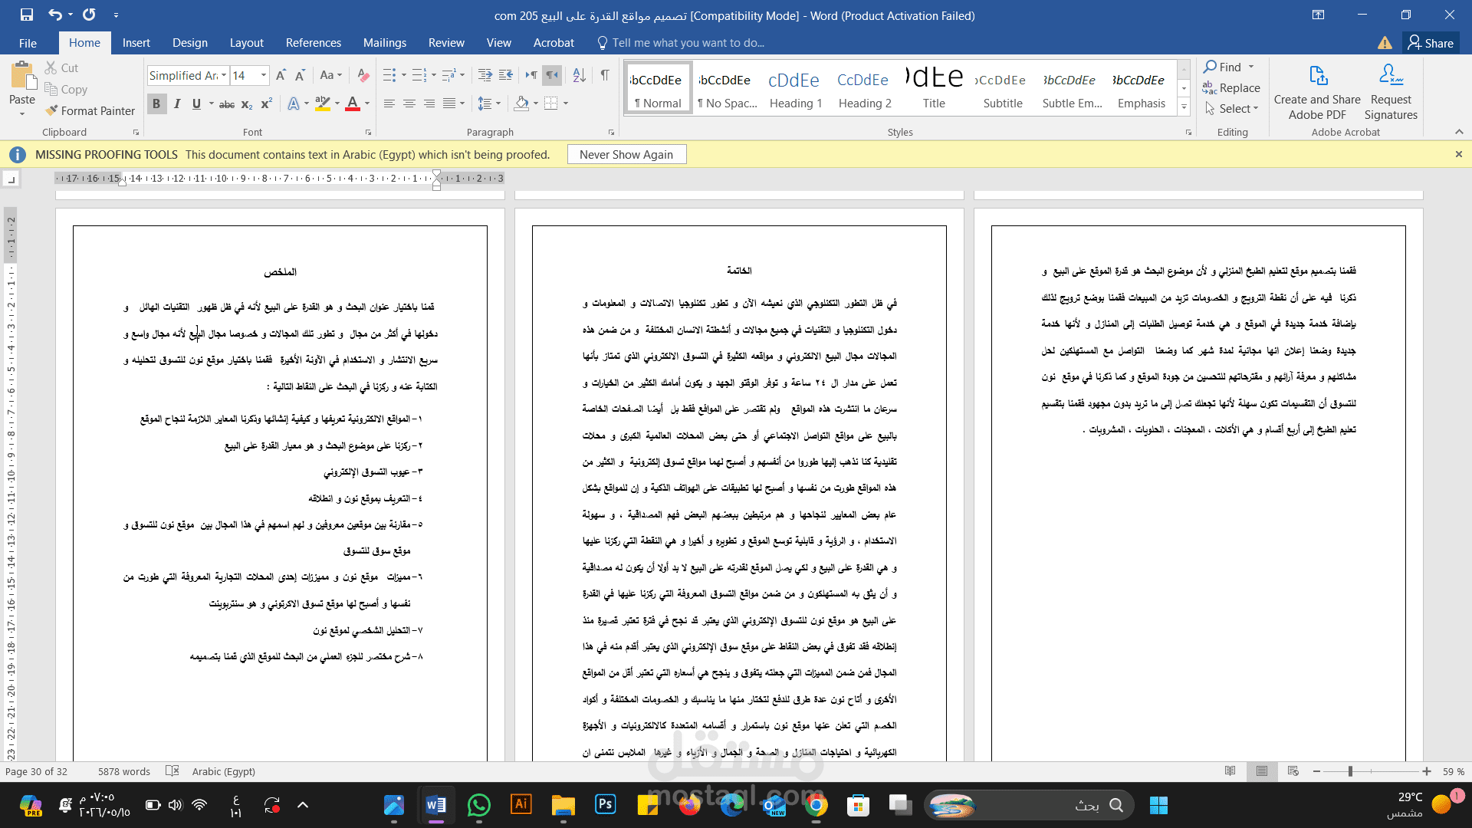Click the Shrink Font icon
Viewport: 1472px width, 828px height.
click(x=300, y=75)
